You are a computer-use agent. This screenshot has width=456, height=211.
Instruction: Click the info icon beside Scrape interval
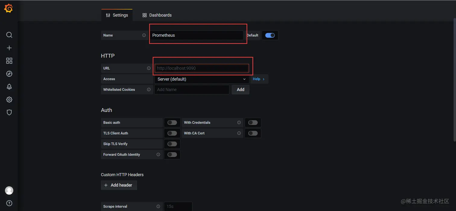(x=158, y=206)
